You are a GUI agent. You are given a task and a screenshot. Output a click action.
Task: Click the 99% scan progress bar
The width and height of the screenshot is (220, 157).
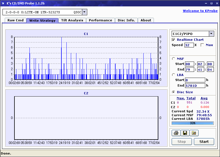tap(192, 123)
